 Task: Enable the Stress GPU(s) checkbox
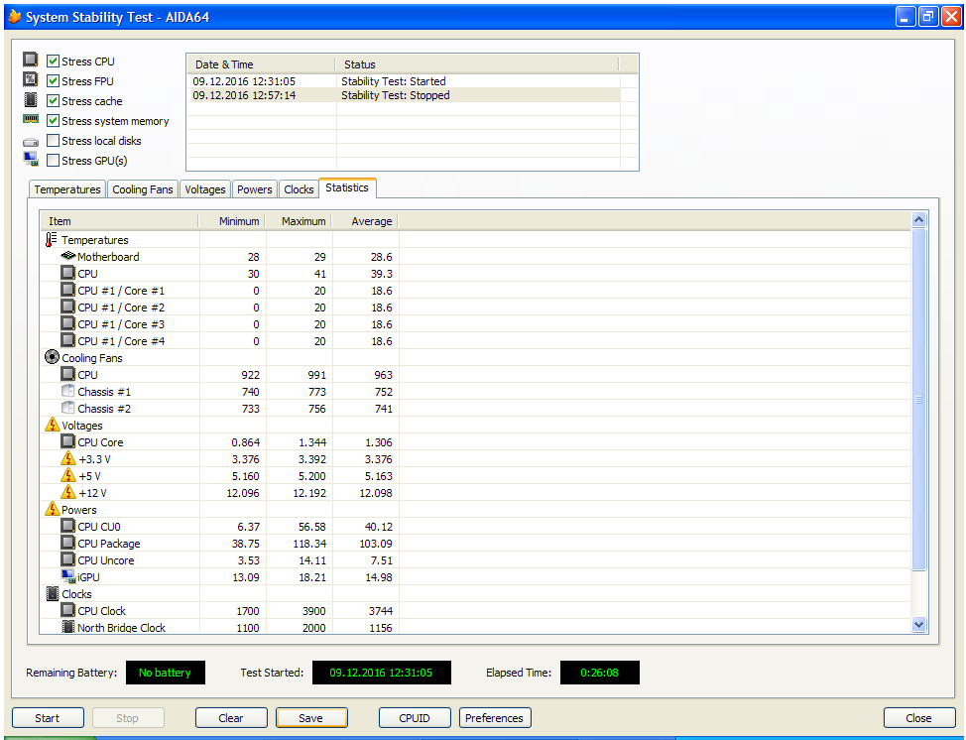[x=53, y=160]
